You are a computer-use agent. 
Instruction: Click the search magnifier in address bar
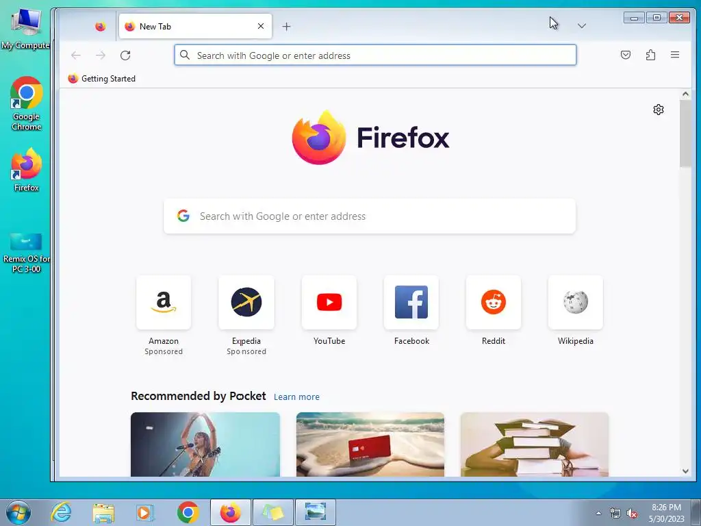(185, 55)
